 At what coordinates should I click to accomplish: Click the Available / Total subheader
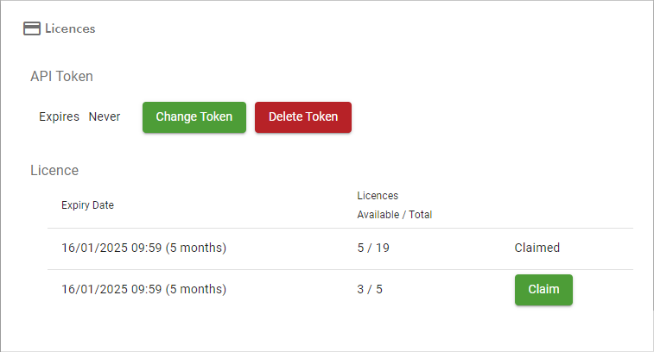(x=394, y=215)
